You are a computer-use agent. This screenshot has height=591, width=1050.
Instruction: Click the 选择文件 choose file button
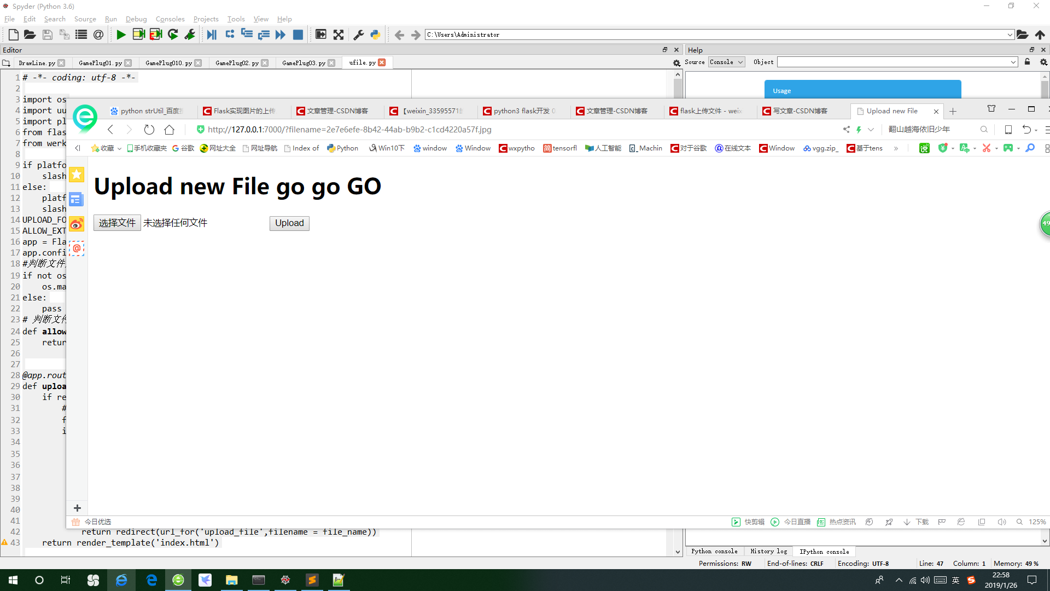point(117,223)
